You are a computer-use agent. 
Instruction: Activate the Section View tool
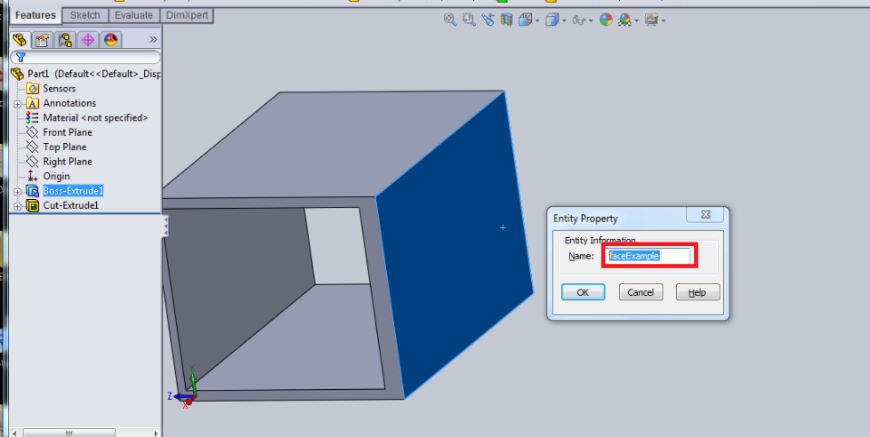click(x=506, y=20)
